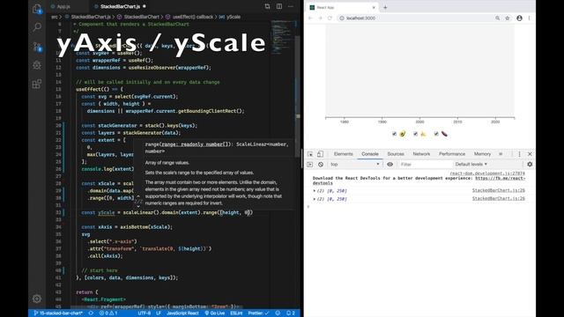Show the console sidebar
This screenshot has height=317, width=564.
point(309,165)
